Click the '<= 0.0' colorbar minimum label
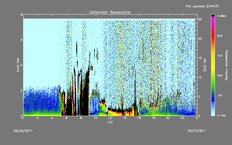232x145 pixels. [x=221, y=115]
